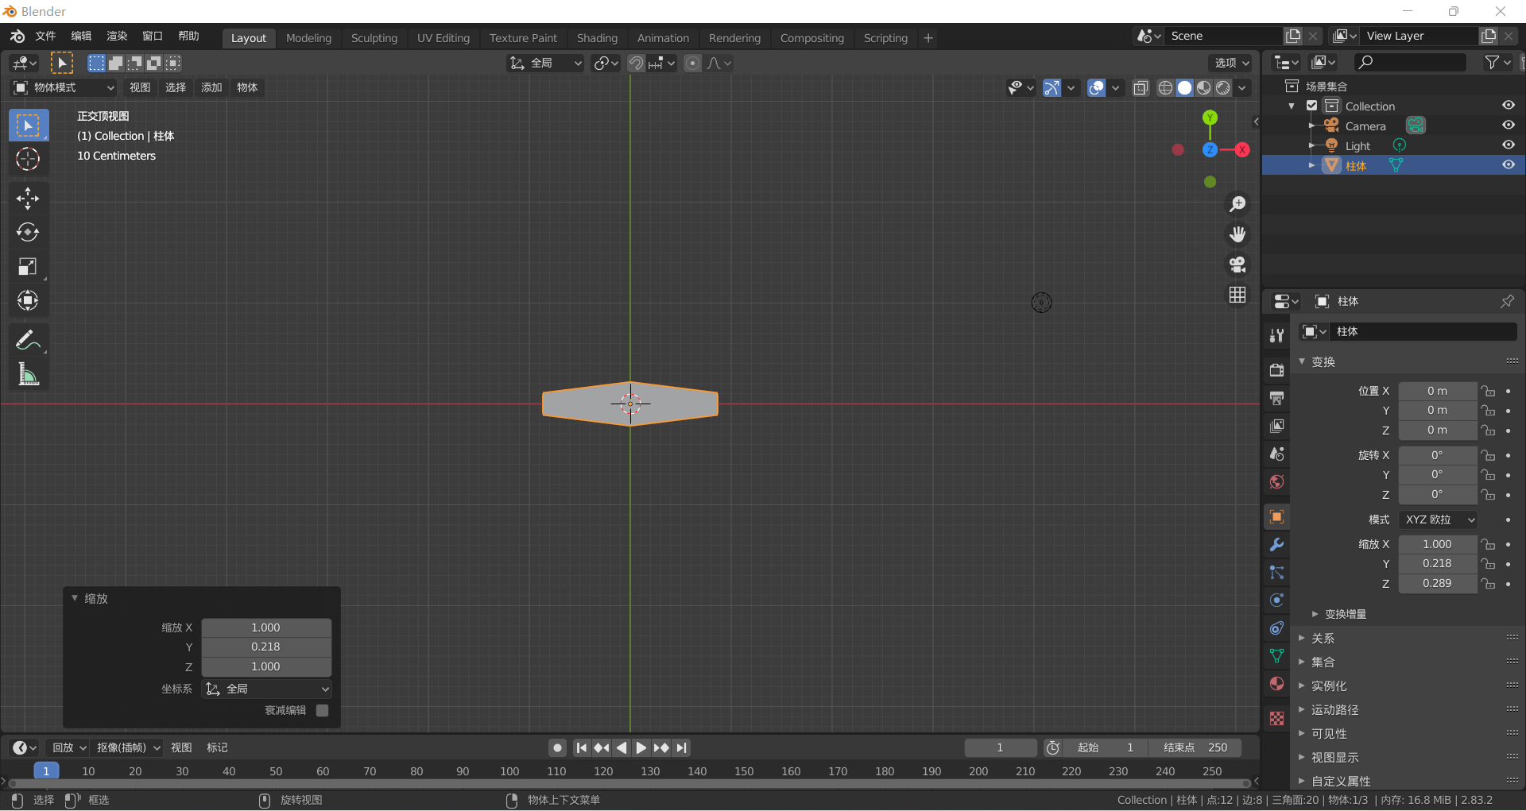Enable the 衰减编辑 checkbox
This screenshot has width=1526, height=811.
322,710
